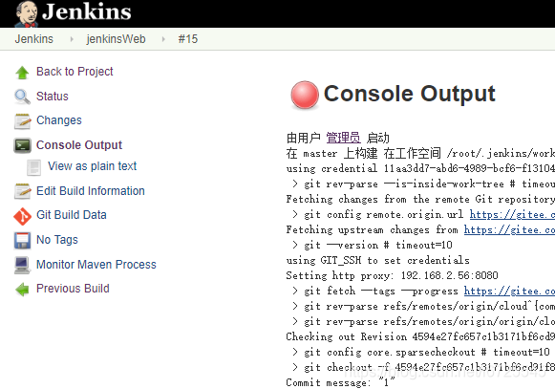Click the 'git checkout -f' console line
The image size is (555, 389).
point(424,367)
